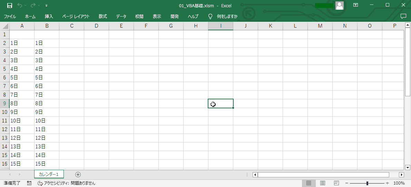Open the 数式 ribbon tab
Image resolution: width=411 pixels, height=187 pixels.
103,17
